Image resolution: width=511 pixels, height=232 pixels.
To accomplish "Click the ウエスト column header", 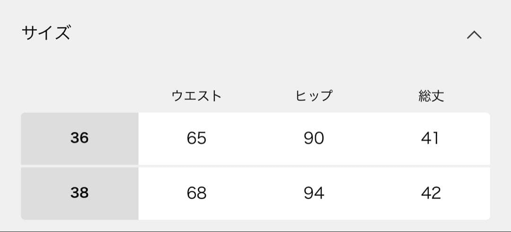I will pyautogui.click(x=196, y=96).
